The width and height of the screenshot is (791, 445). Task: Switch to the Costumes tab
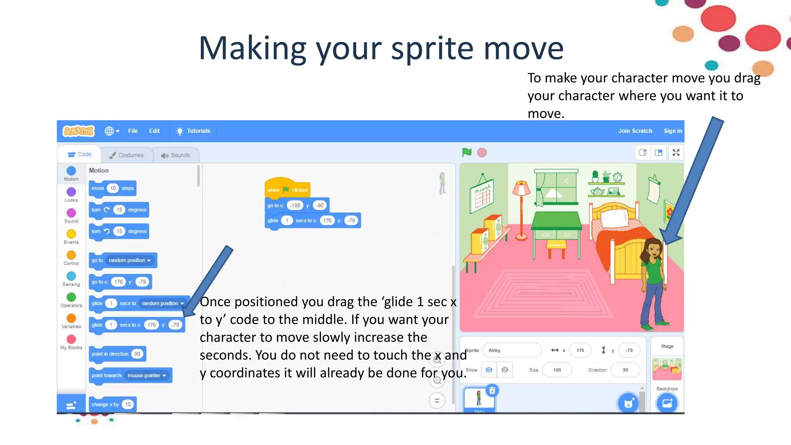pyautogui.click(x=126, y=155)
